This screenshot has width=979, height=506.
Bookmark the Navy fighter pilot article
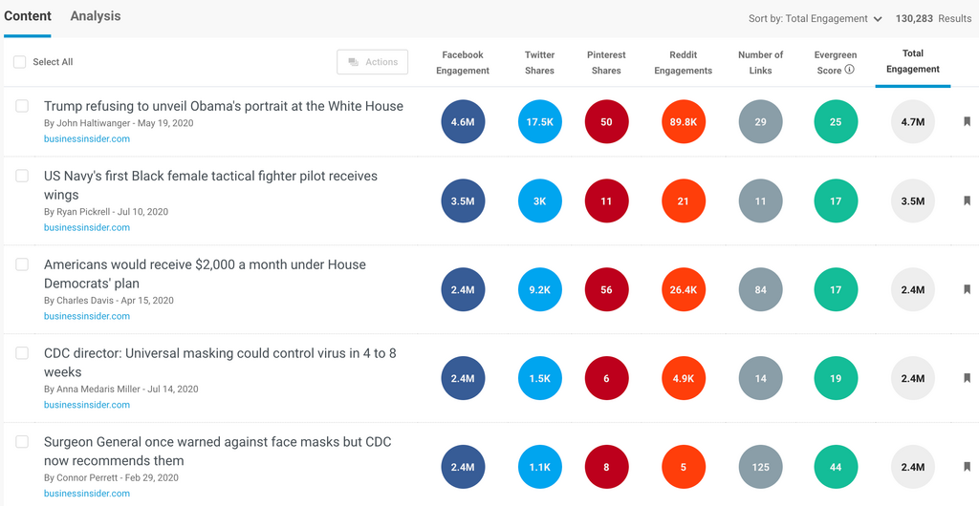pyautogui.click(x=967, y=201)
